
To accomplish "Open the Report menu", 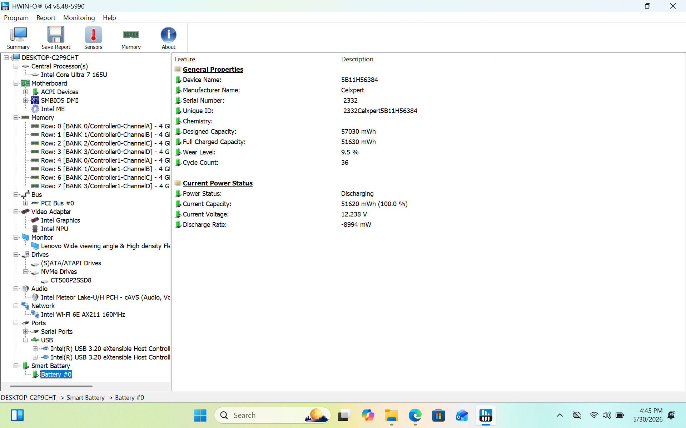I will click(46, 18).
